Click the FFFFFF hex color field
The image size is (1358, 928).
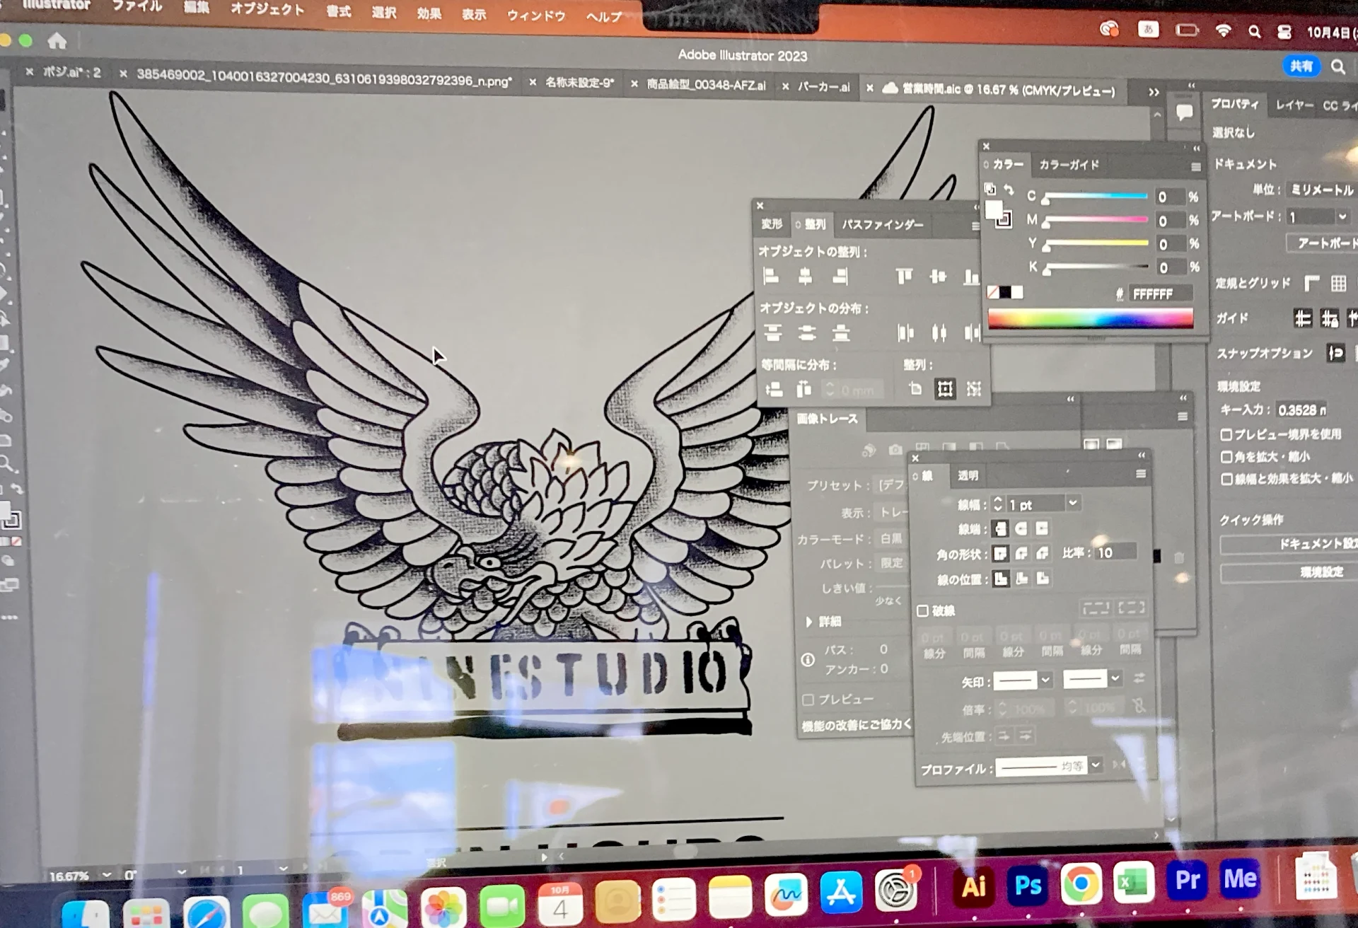pyautogui.click(x=1160, y=294)
